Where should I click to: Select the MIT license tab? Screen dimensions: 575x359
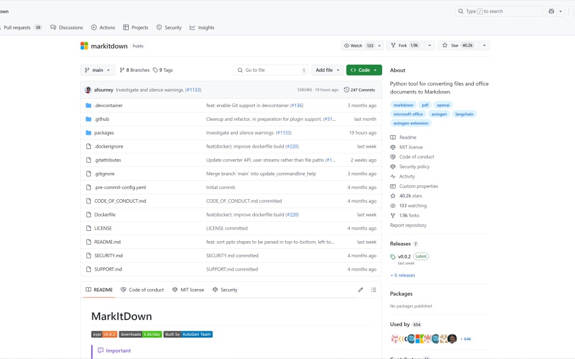tap(188, 290)
